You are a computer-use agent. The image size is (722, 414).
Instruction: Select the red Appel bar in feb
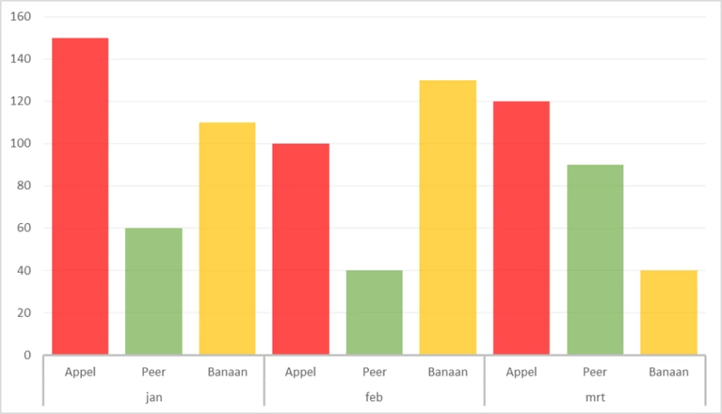[301, 249]
